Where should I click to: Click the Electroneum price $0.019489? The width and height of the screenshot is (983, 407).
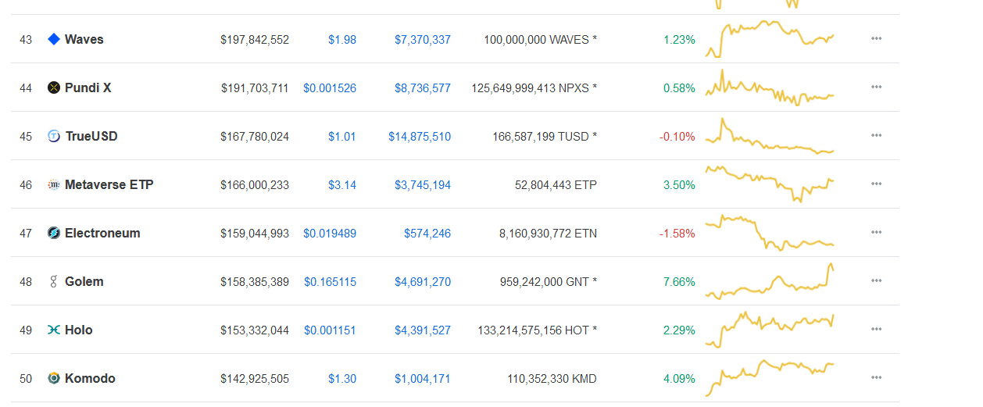pyautogui.click(x=330, y=233)
